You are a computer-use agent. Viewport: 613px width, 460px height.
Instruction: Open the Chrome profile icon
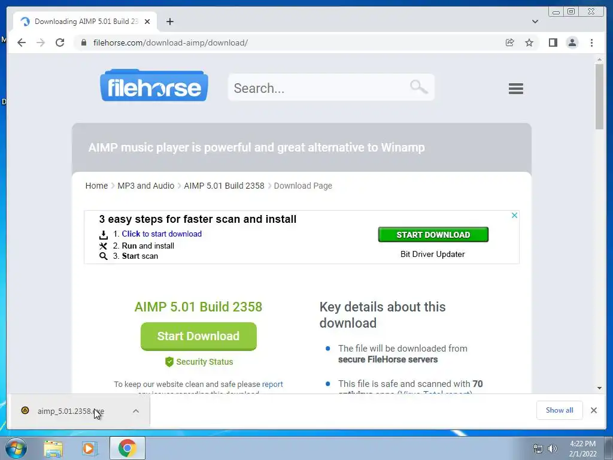(572, 43)
